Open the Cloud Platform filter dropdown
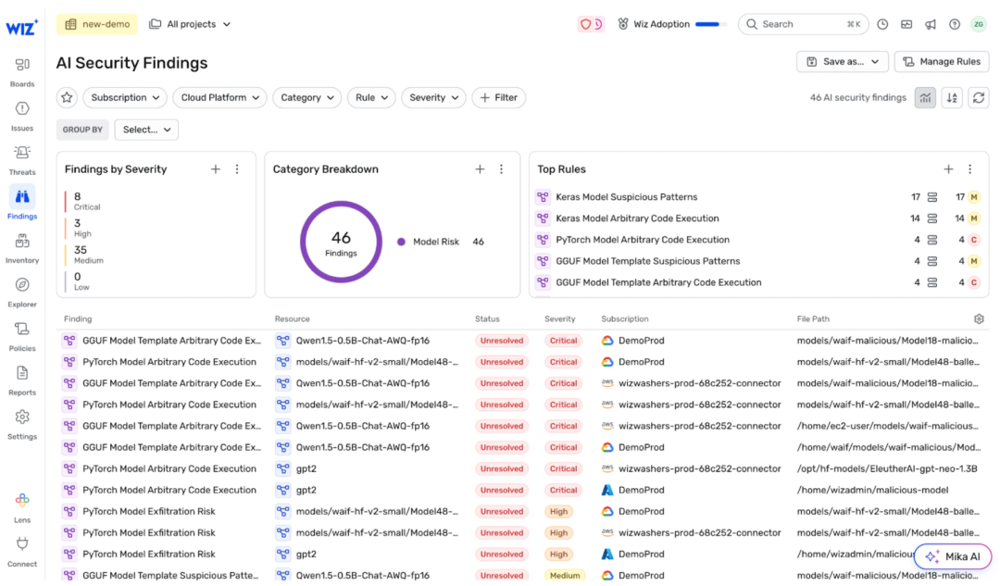Image resolution: width=1000 pixels, height=586 pixels. pyautogui.click(x=219, y=97)
